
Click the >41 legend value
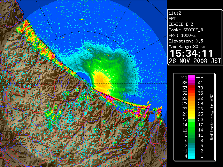184,78
